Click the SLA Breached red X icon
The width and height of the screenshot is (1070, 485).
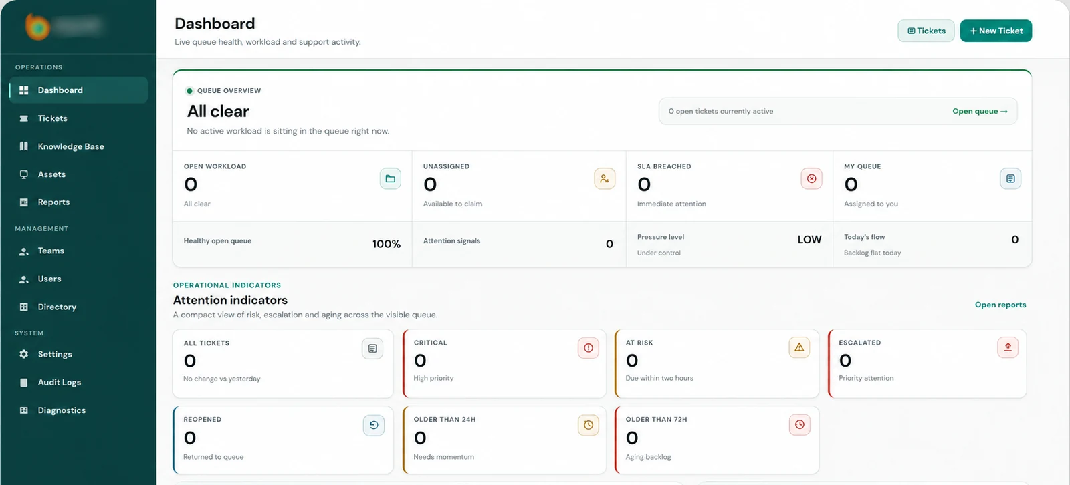click(811, 179)
